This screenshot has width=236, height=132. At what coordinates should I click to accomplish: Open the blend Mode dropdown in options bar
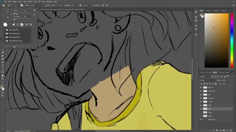click(x=36, y=5)
